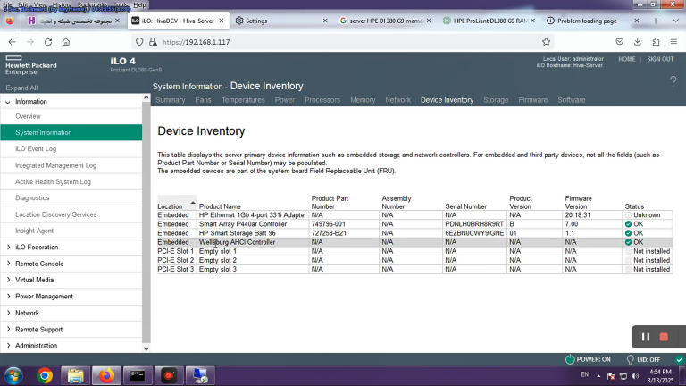Open the iLO help question mark
The width and height of the screenshot is (686, 386).
673,81
